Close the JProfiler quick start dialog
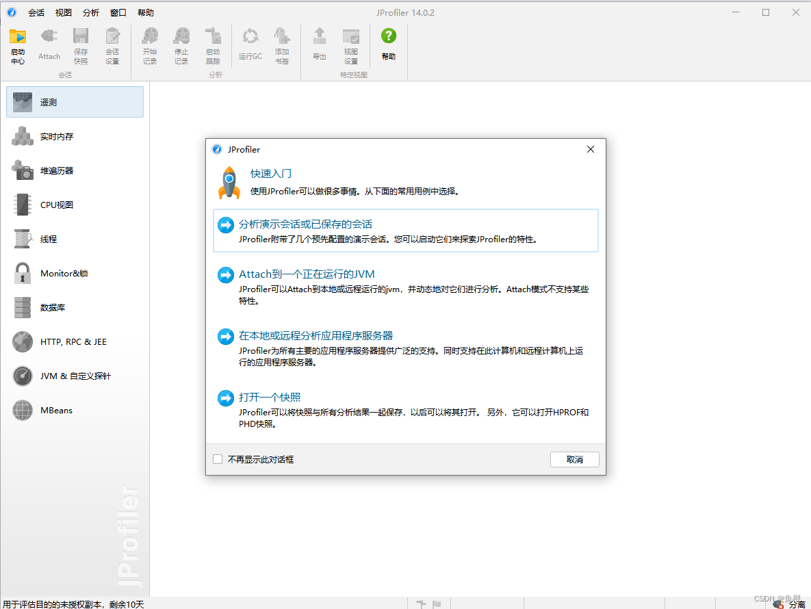The image size is (811, 609). (x=591, y=149)
